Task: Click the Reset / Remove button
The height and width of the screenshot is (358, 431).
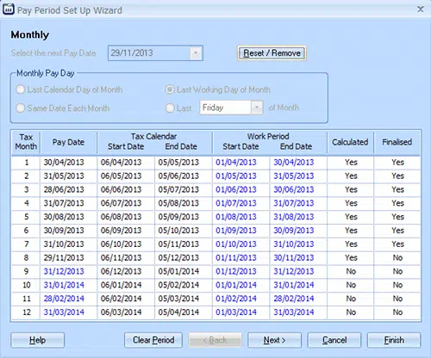Action: click(x=272, y=53)
